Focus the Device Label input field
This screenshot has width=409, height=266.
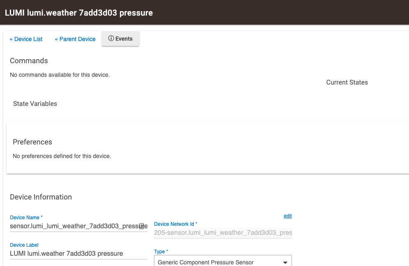(x=78, y=253)
